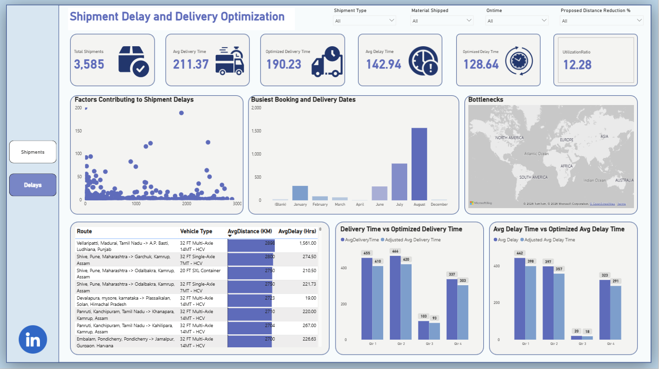Click the AvgDeliveryTime legend swatch
The width and height of the screenshot is (659, 369).
[x=343, y=240]
